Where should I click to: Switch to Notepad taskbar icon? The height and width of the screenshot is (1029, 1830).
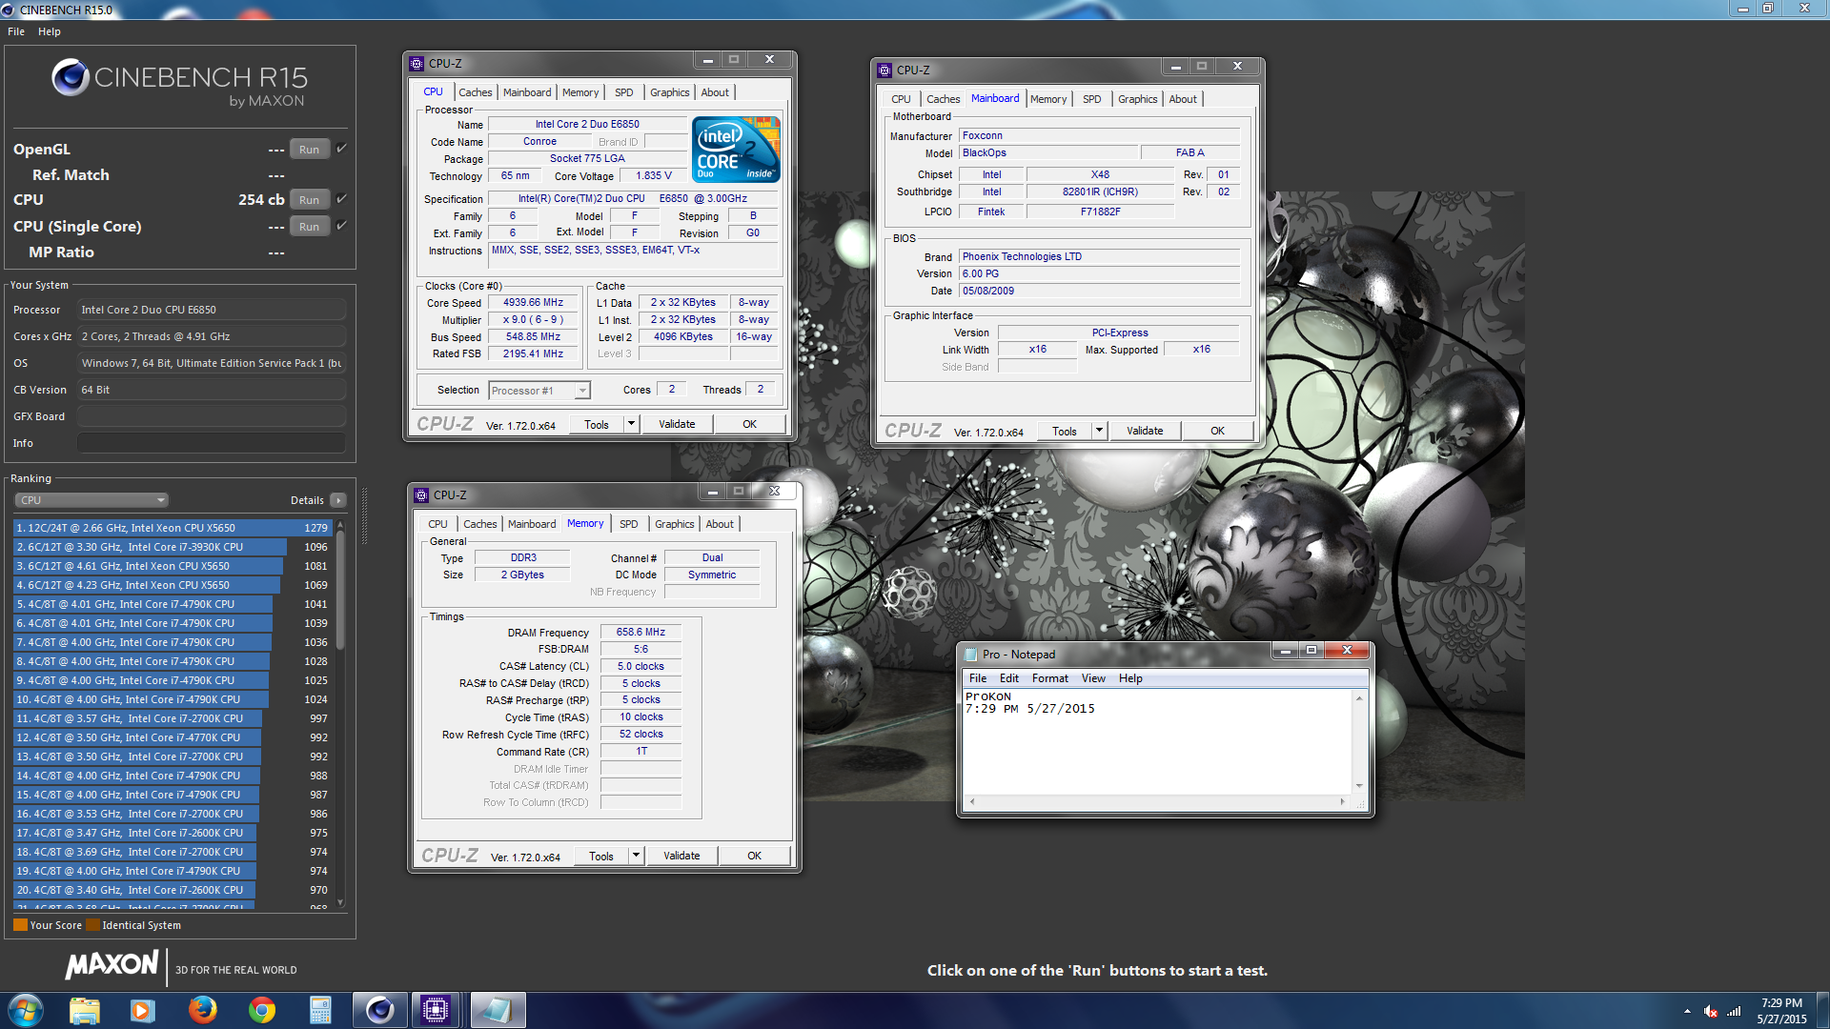496,1010
